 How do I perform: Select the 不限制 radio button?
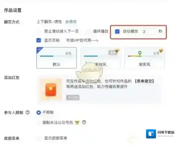point(39,113)
